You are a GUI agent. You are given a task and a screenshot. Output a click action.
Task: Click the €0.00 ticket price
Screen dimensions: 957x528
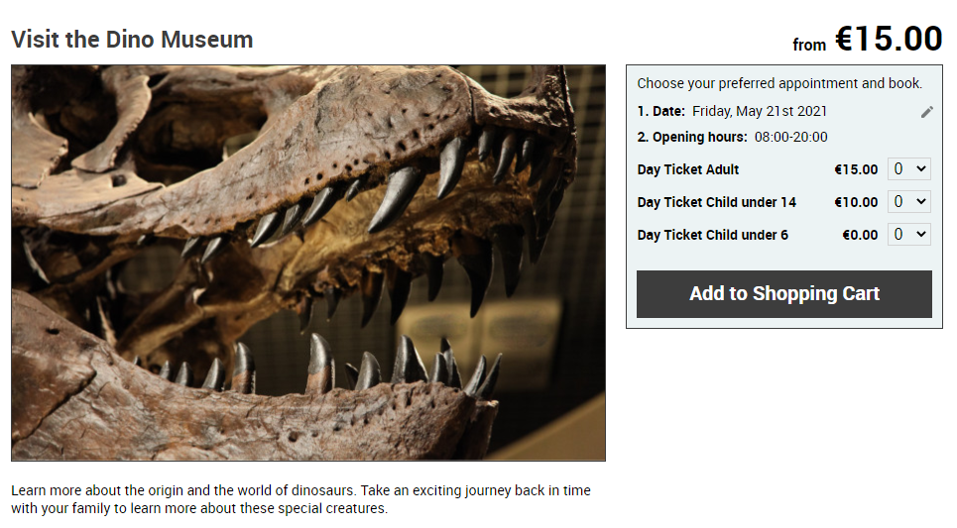coord(860,235)
